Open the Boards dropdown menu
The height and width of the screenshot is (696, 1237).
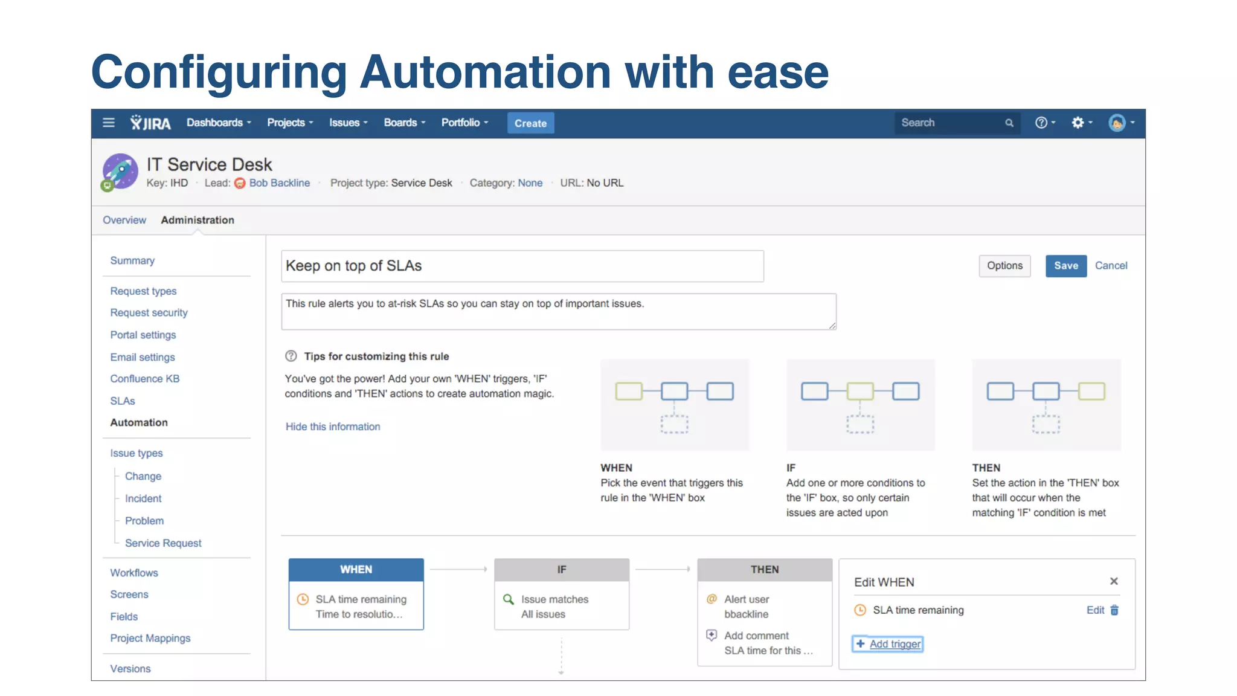point(405,123)
